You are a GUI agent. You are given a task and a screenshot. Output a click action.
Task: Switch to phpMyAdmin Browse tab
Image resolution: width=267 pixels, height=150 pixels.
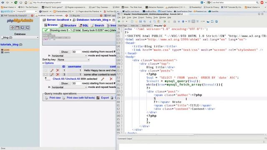[x=51, y=25]
